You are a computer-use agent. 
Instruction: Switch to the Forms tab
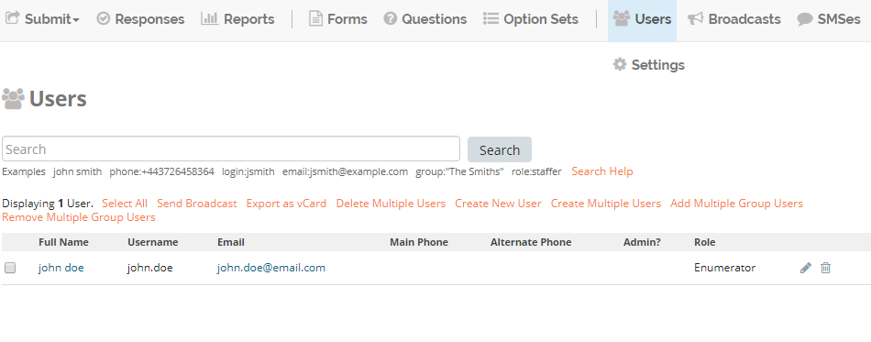[338, 19]
